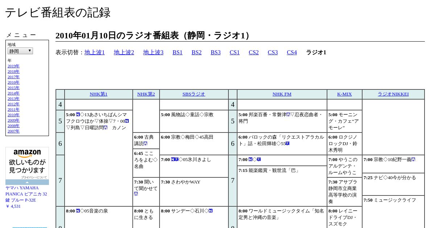Click the weather icon in NHK FM 7:00 slot
435x228 pixels.
tap(259, 160)
